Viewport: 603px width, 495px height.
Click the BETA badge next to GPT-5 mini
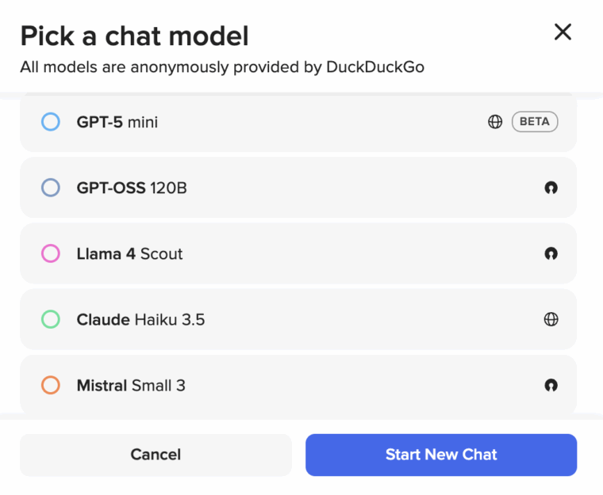pyautogui.click(x=535, y=122)
